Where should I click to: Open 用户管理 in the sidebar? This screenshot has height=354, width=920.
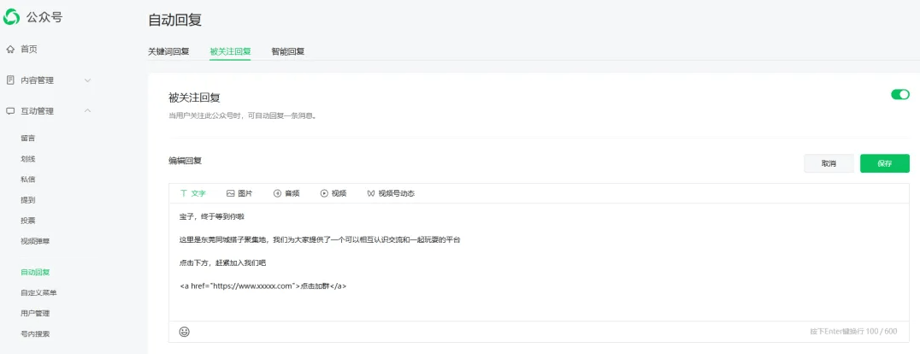[35, 313]
